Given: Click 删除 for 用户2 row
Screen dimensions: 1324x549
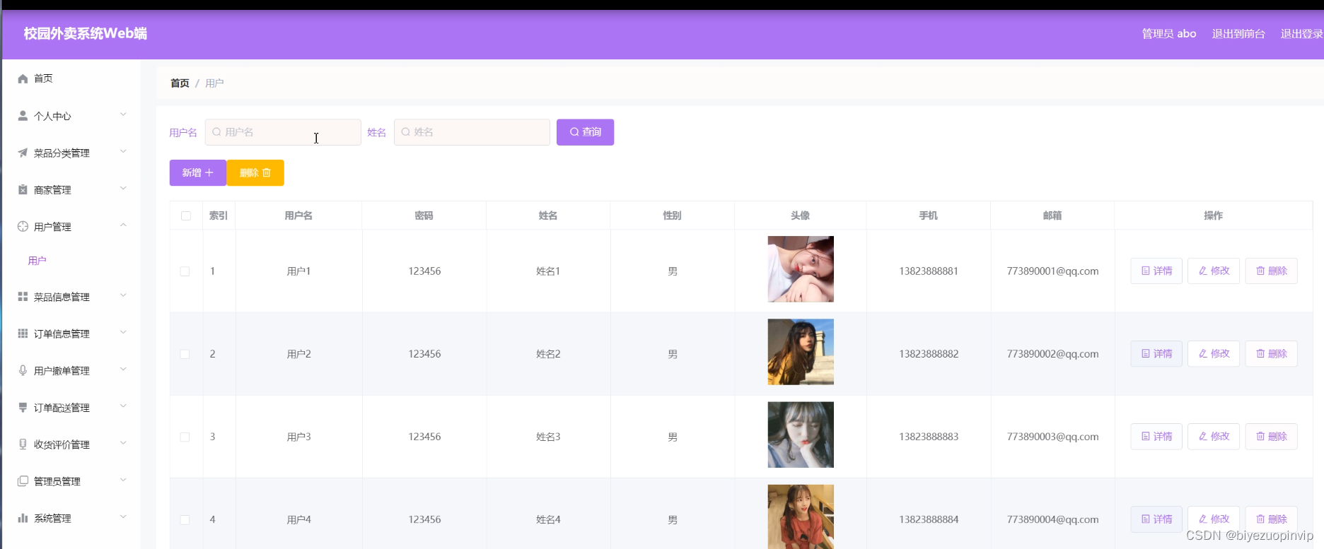Looking at the screenshot, I should pyautogui.click(x=1271, y=353).
